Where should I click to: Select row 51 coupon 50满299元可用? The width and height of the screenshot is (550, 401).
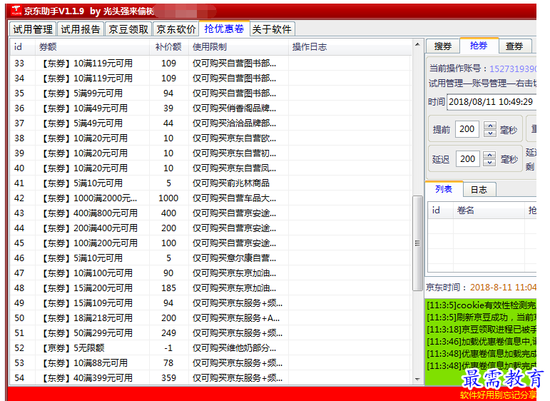[210, 333]
